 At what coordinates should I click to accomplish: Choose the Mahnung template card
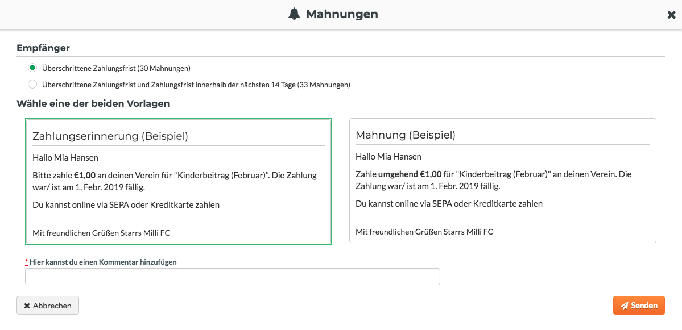[x=503, y=181]
